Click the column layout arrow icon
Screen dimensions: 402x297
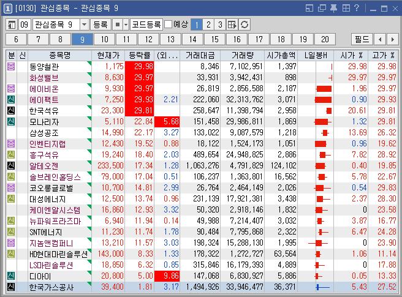232,25
